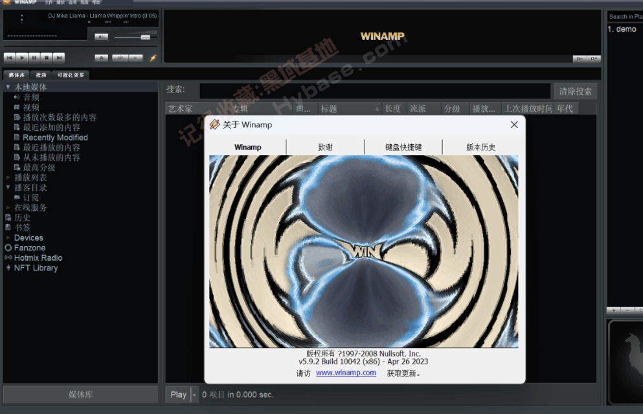The height and width of the screenshot is (414, 643).
Task: Click the 搜索 input field
Action: 375,91
